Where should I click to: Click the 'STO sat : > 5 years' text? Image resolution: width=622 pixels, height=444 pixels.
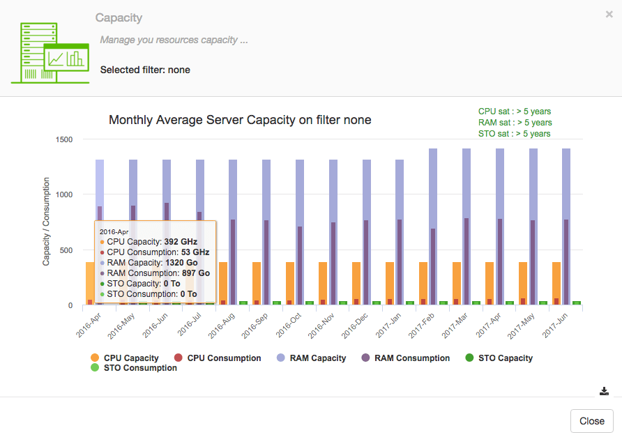click(514, 134)
